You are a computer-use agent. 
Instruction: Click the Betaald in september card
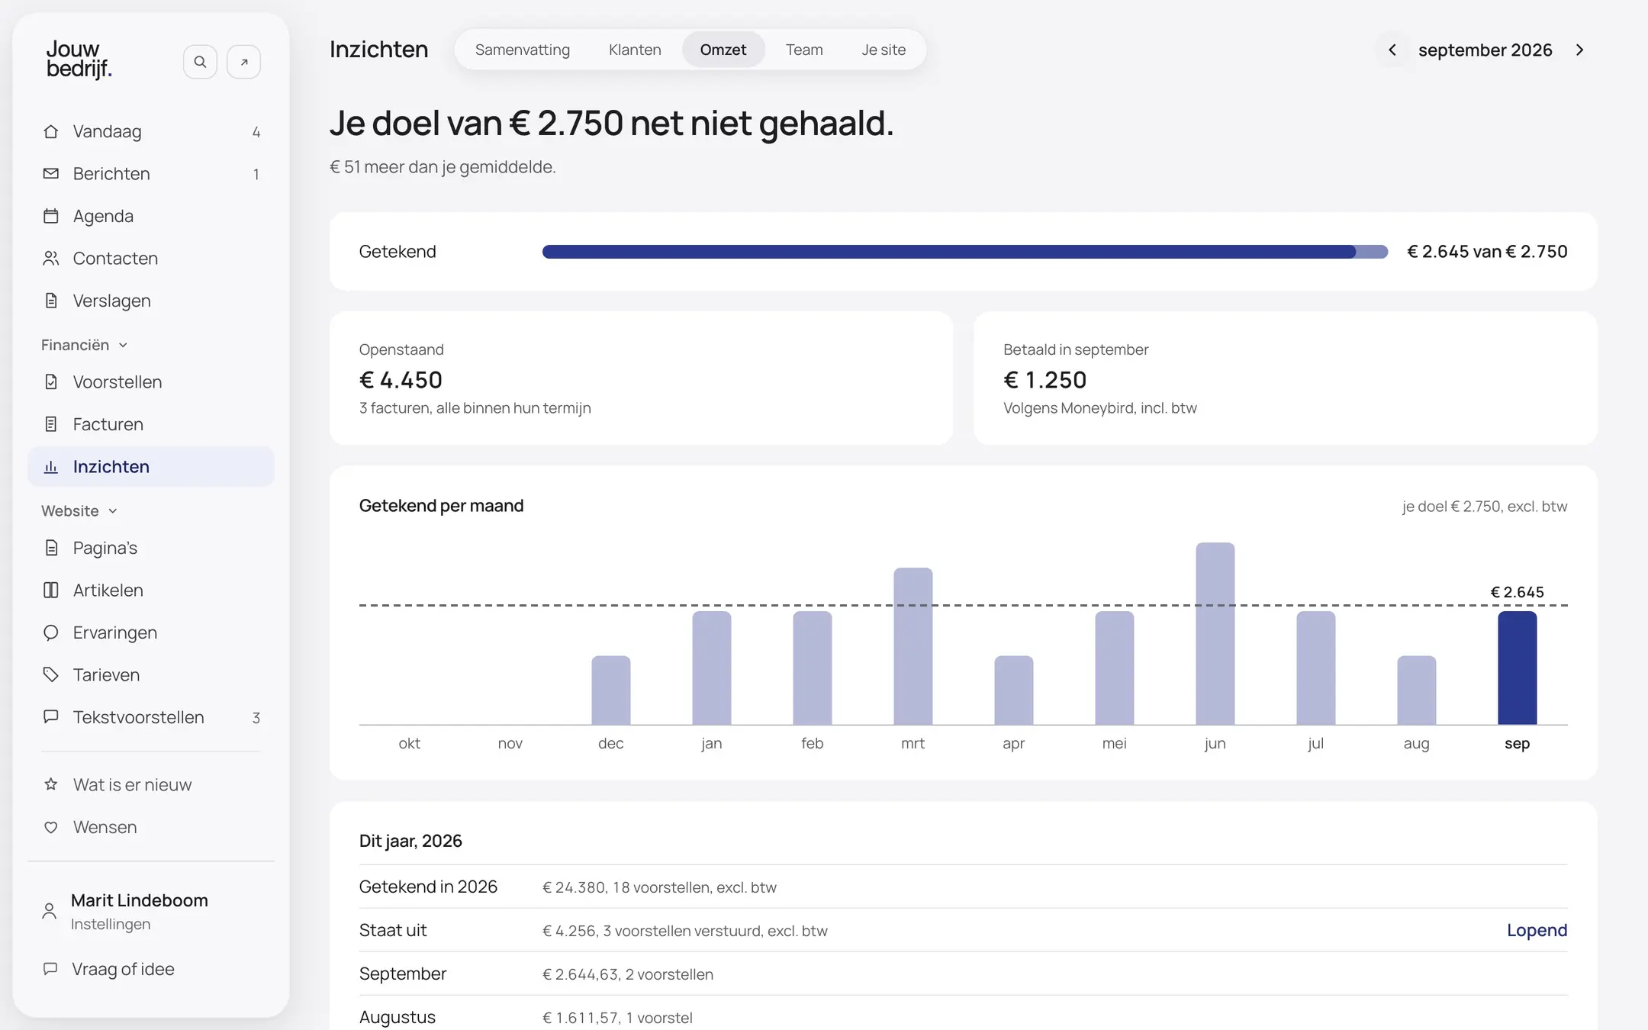1286,378
